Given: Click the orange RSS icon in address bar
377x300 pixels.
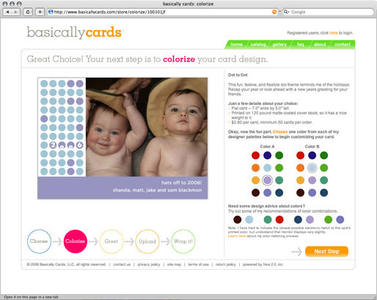Looking at the screenshot, I should 274,12.
